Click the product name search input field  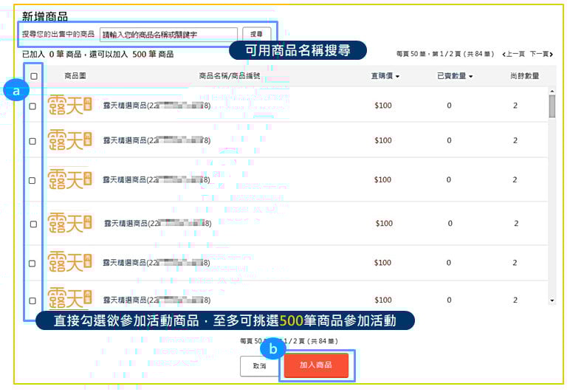[168, 35]
